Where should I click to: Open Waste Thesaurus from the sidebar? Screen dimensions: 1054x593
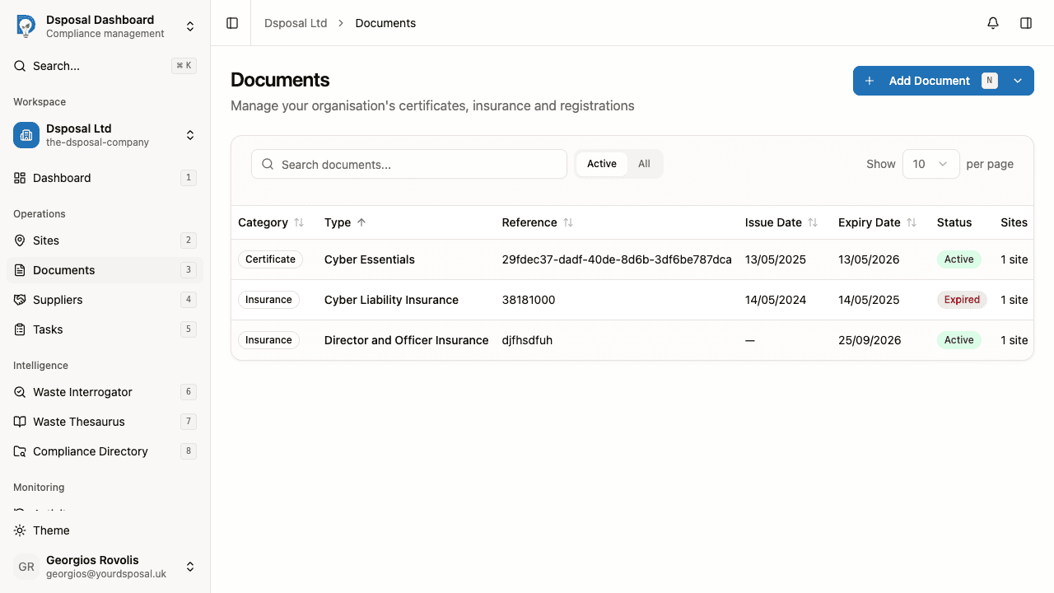coord(79,422)
